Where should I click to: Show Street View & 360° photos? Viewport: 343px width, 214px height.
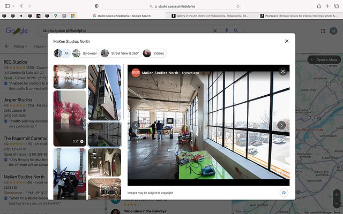tap(121, 53)
